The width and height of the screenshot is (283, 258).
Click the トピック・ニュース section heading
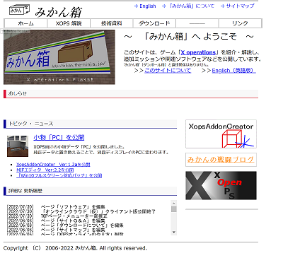31,124
